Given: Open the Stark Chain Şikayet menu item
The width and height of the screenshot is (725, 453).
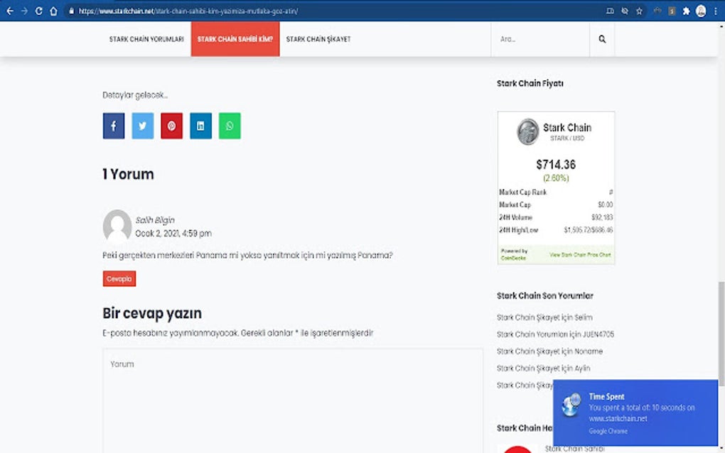Looking at the screenshot, I should [318, 39].
